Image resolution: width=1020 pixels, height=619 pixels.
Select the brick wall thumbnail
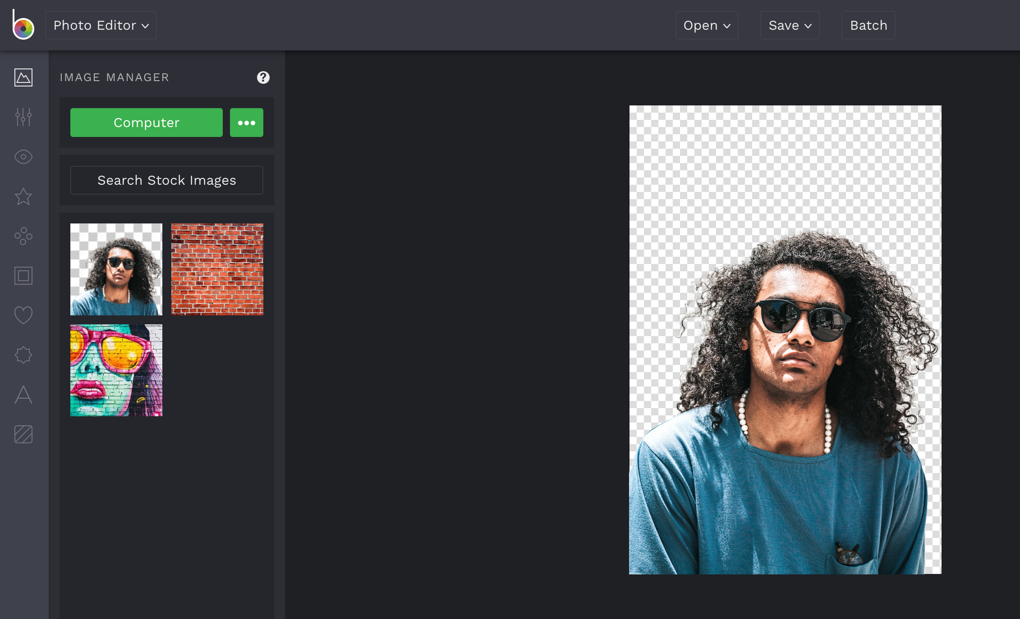coord(217,269)
